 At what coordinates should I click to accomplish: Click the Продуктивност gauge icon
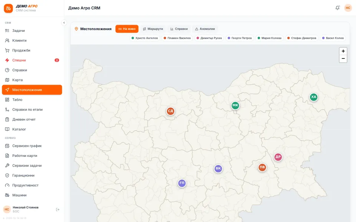coord(7,185)
